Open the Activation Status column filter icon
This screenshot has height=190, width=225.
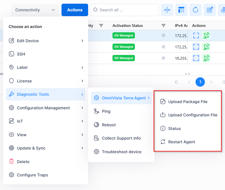164,25
